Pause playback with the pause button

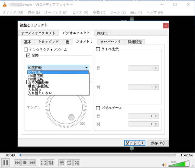(x=6, y=162)
